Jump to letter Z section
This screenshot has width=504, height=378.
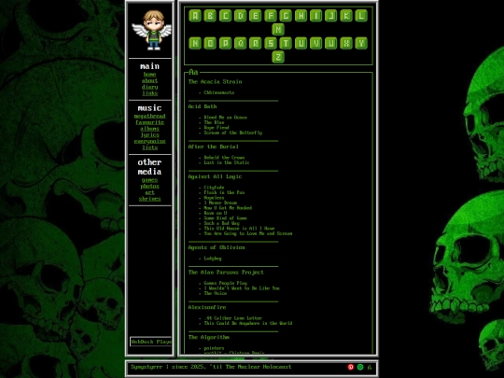[x=278, y=57]
